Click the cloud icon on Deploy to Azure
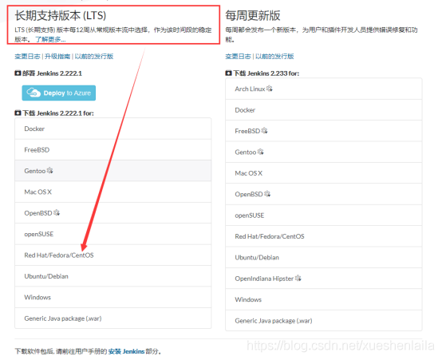 pyautogui.click(x=34, y=93)
